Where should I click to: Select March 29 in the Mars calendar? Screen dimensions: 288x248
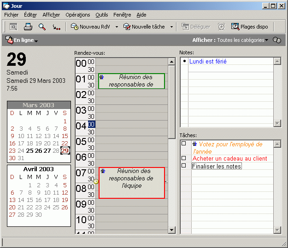click(x=65, y=150)
